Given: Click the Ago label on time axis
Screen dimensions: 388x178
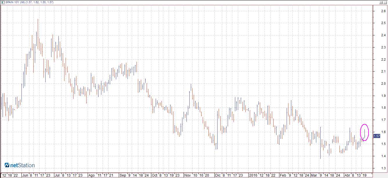Looking at the screenshot, I should (91, 175).
